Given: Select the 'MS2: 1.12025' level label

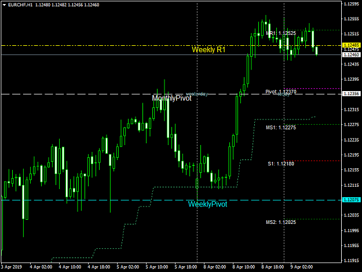Looking at the screenshot, I should coord(281,222).
